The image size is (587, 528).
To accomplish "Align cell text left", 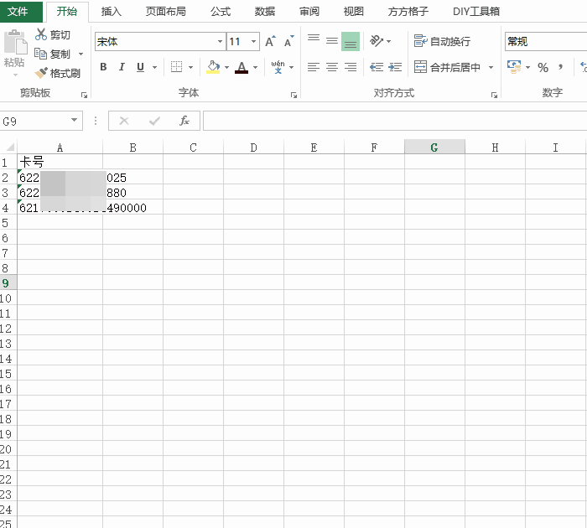I will (314, 67).
